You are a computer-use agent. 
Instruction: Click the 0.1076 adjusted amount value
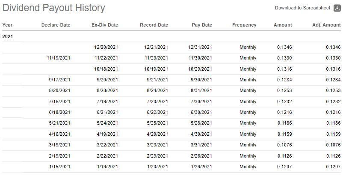334,145
